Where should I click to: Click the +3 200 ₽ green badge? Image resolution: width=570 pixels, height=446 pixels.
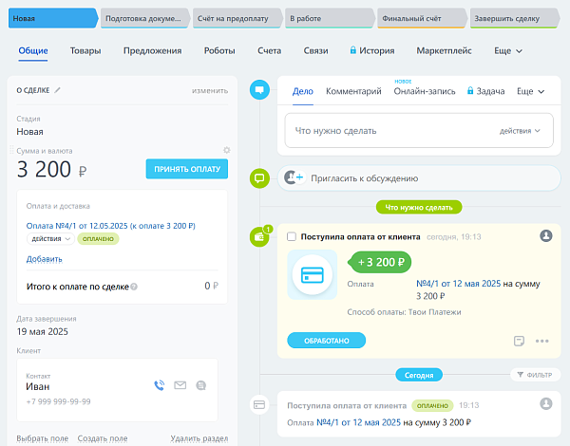(380, 262)
